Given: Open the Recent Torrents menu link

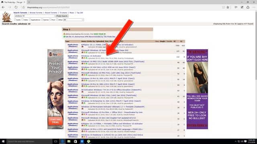Looking at the screenshot, I should click(51, 12).
